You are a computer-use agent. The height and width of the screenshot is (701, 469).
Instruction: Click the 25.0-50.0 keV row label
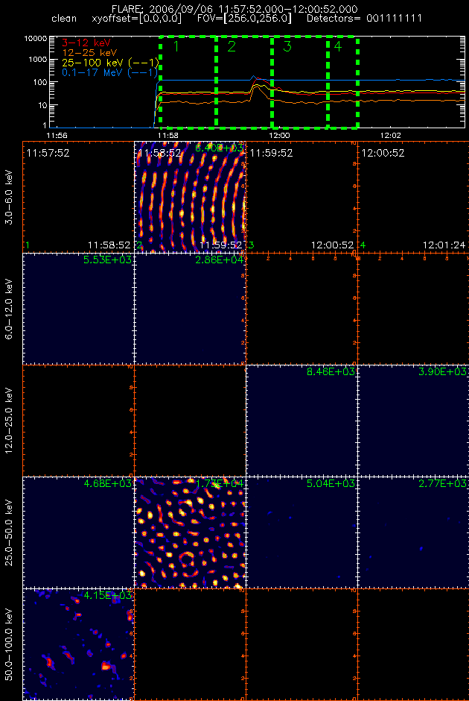pos(9,532)
